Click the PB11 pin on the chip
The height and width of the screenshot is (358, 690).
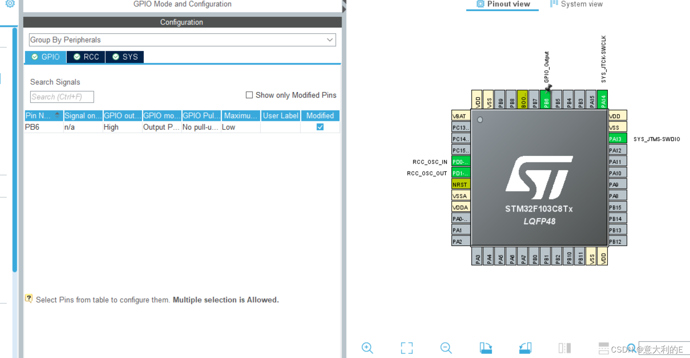click(580, 256)
